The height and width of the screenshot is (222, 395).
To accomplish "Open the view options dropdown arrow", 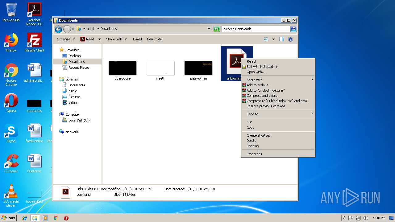I will [273, 39].
